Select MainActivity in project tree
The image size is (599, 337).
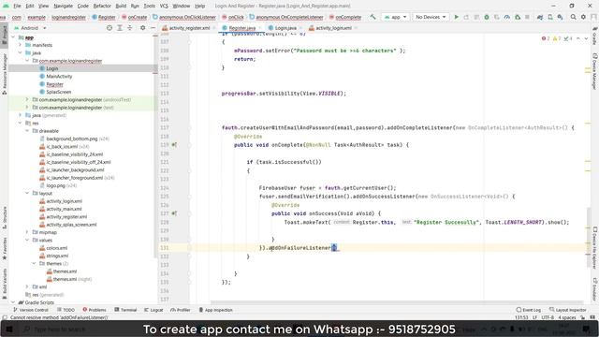tap(59, 77)
